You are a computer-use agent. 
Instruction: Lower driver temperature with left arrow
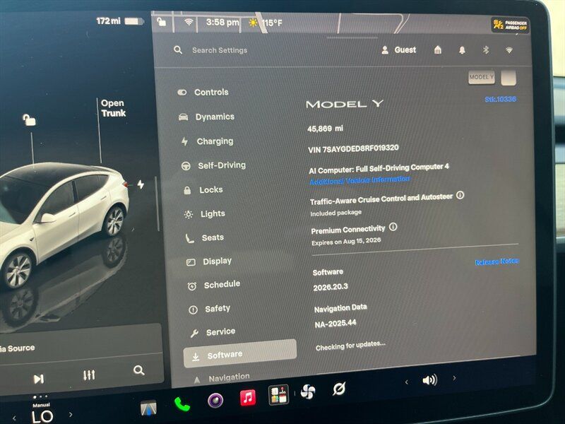point(14,418)
